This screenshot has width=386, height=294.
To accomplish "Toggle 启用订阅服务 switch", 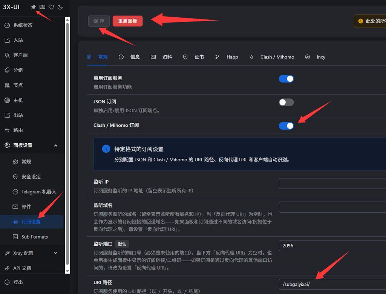I will [286, 79].
